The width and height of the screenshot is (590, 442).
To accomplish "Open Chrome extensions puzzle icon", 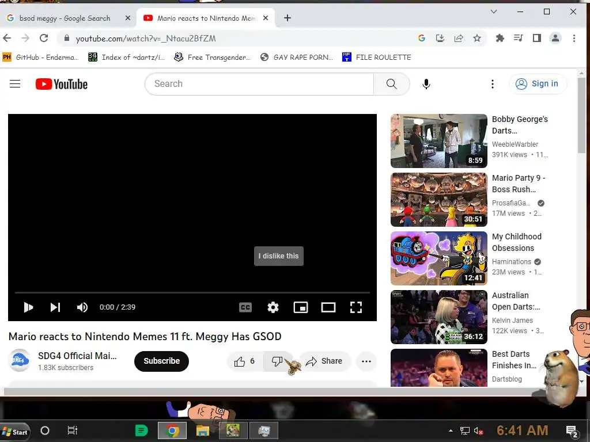I will (500, 38).
